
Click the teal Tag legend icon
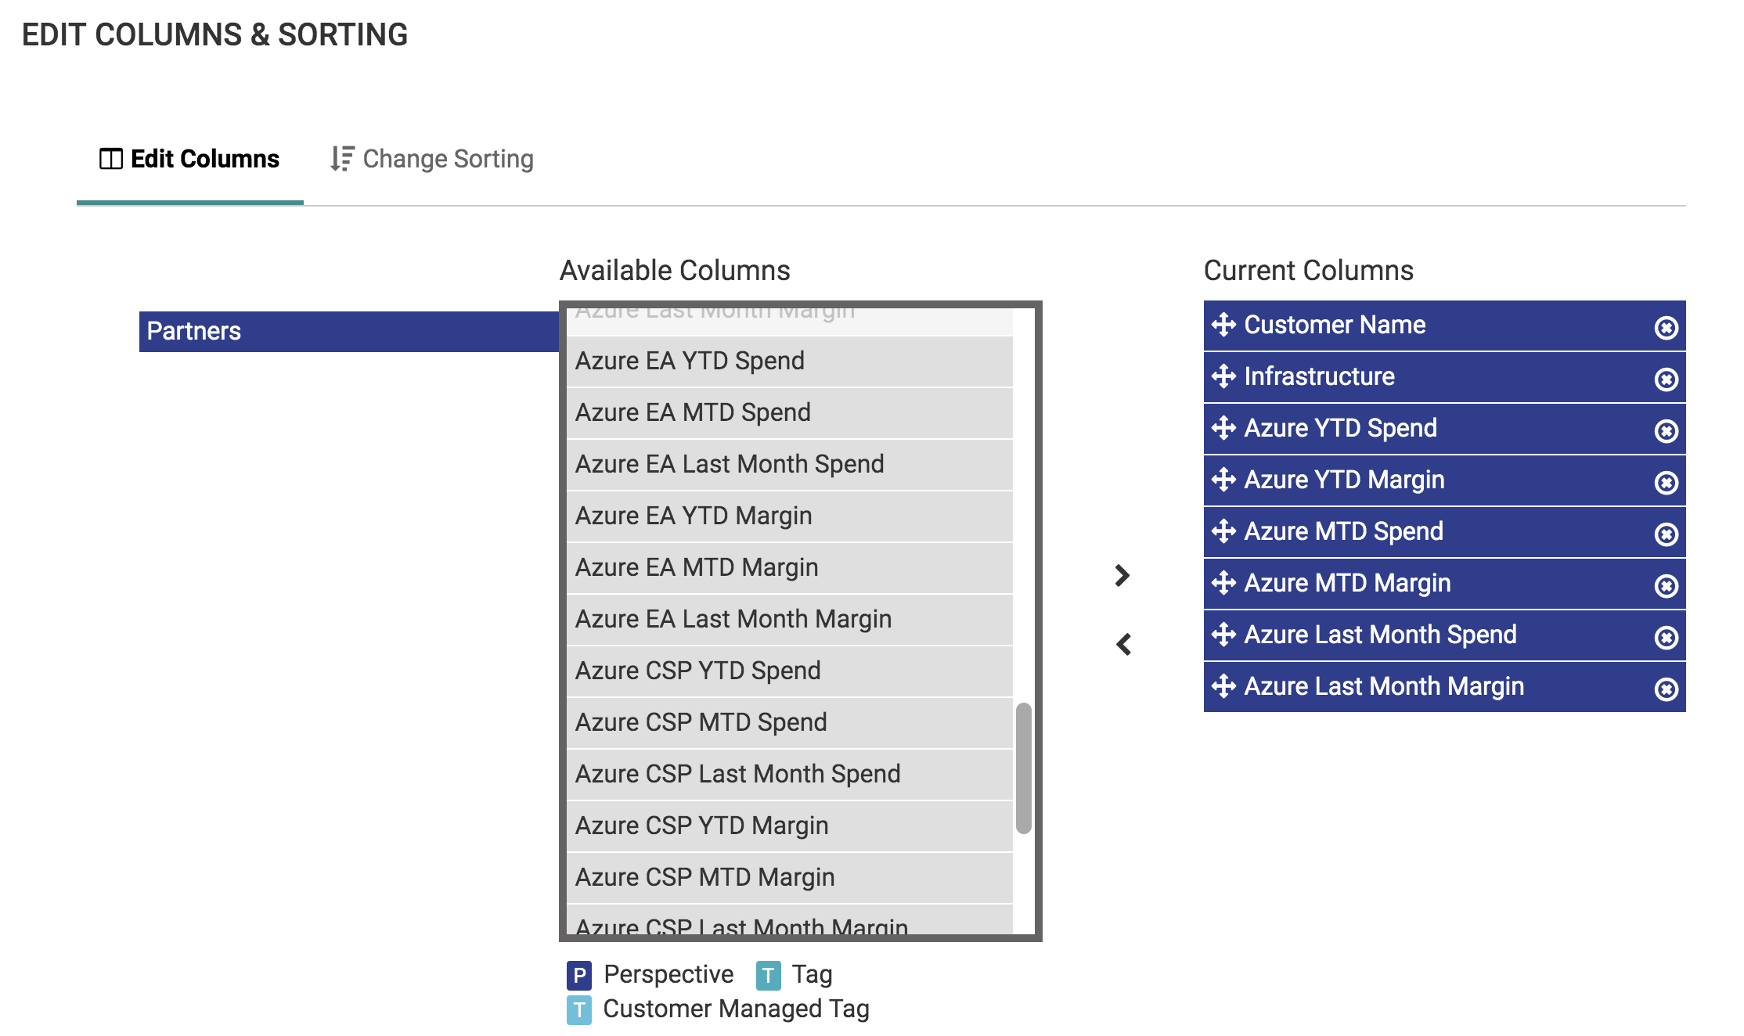771,974
